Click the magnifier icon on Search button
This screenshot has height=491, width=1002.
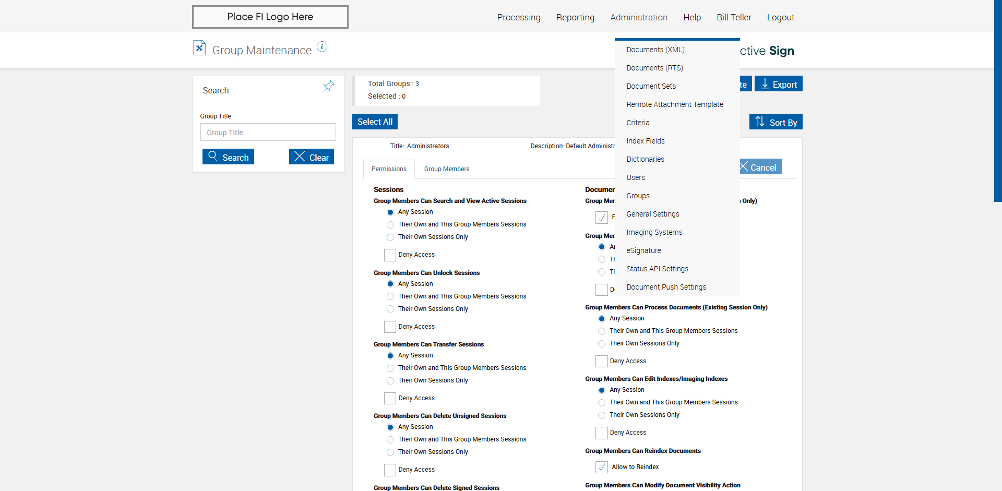(213, 156)
